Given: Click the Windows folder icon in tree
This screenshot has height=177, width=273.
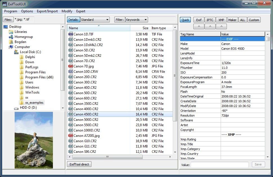Looking at the screenshot, I should [22, 87].
